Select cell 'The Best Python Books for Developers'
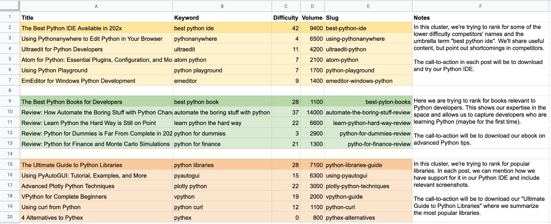Screen dimensions: 551x224 tap(96, 101)
